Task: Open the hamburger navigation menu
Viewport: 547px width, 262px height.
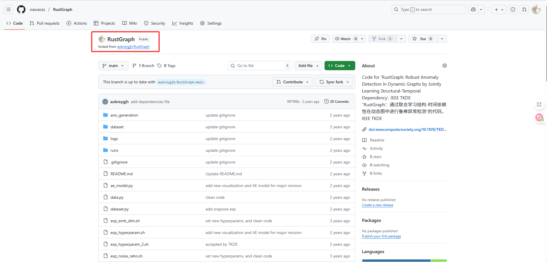Action: 9,9
